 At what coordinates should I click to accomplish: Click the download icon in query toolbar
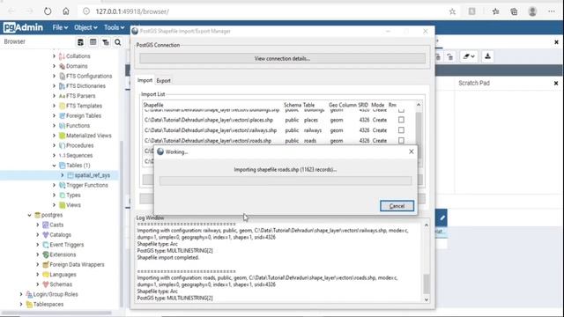pyautogui.click(x=487, y=56)
